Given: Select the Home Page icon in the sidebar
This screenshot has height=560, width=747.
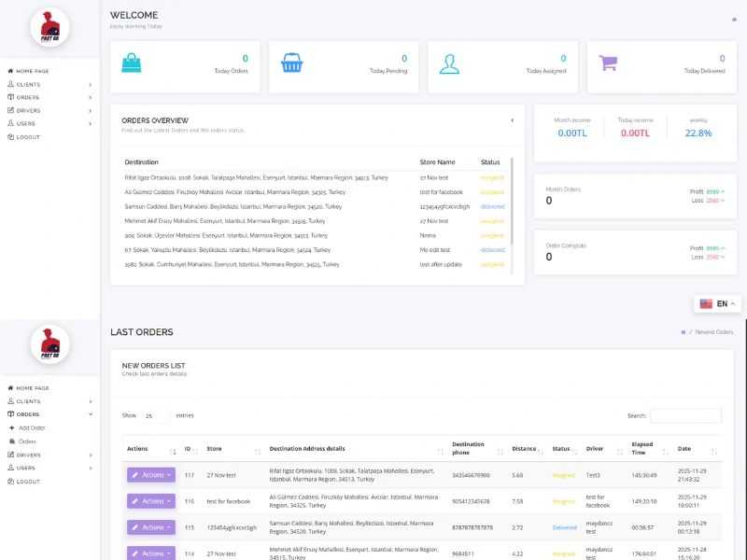Looking at the screenshot, I should tap(11, 71).
